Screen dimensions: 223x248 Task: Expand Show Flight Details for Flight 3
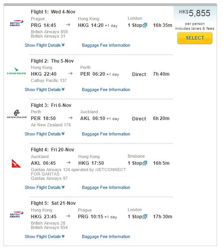pos(45,134)
